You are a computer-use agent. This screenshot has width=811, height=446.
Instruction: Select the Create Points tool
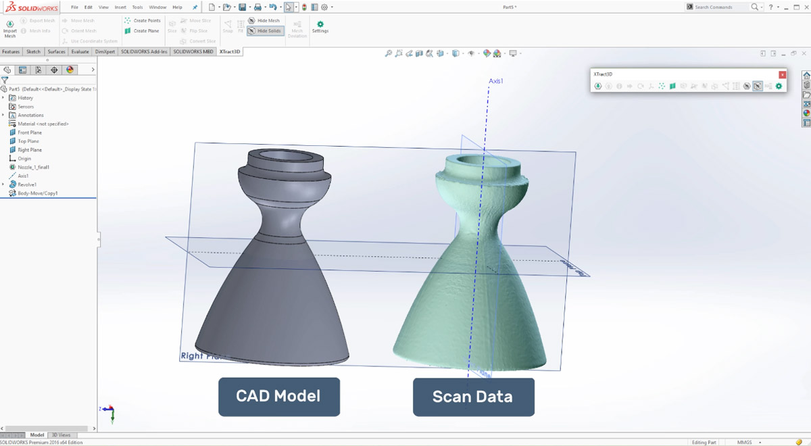(x=143, y=20)
